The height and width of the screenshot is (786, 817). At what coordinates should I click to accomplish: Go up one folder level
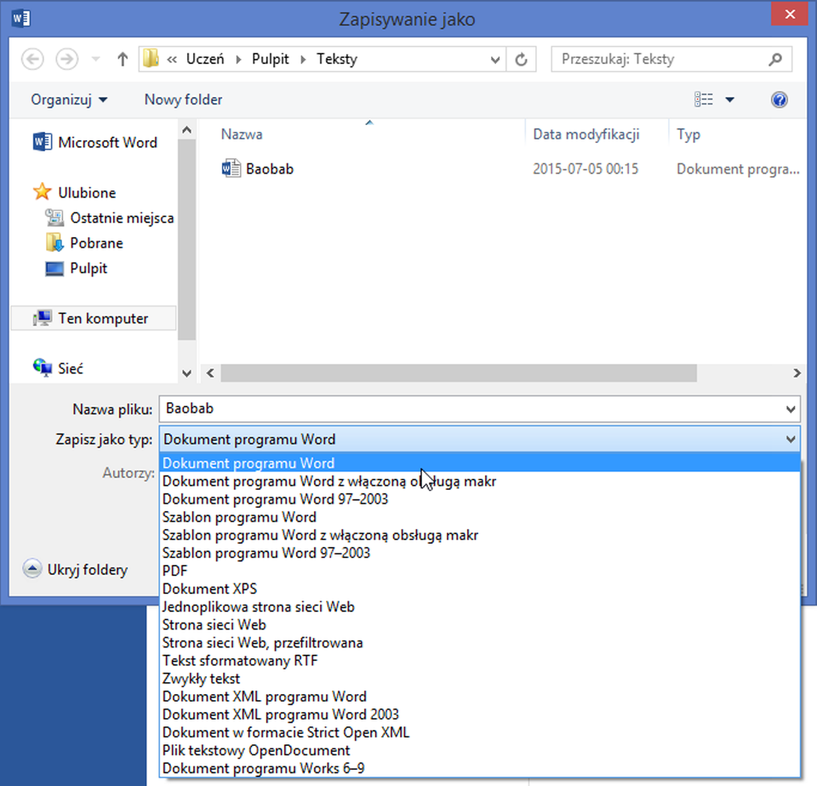(x=123, y=59)
